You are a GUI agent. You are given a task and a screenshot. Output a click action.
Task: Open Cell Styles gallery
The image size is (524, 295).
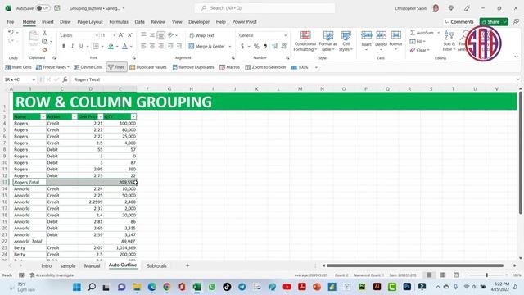(x=346, y=41)
